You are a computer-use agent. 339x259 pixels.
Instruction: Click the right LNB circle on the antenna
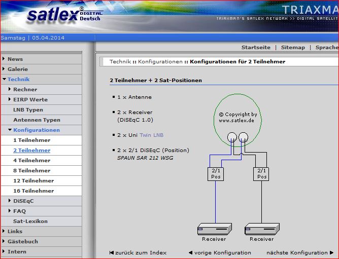coord(243,137)
